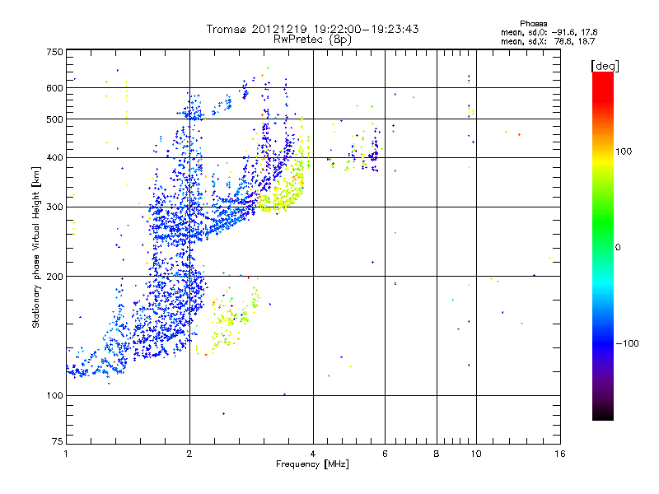Click the plot title 'Tromsø 20121219 19:22:00-19:23:43'
This screenshot has width=659, height=494.
pos(312,29)
